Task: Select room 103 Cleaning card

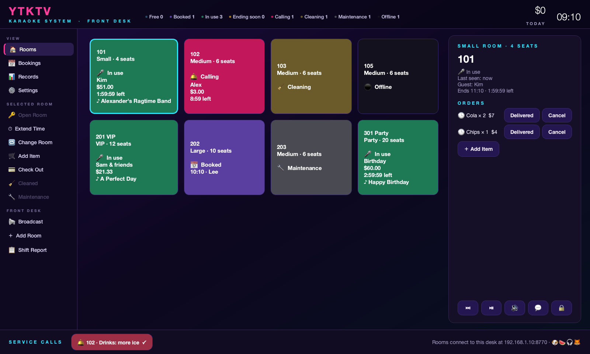Action: [311, 76]
